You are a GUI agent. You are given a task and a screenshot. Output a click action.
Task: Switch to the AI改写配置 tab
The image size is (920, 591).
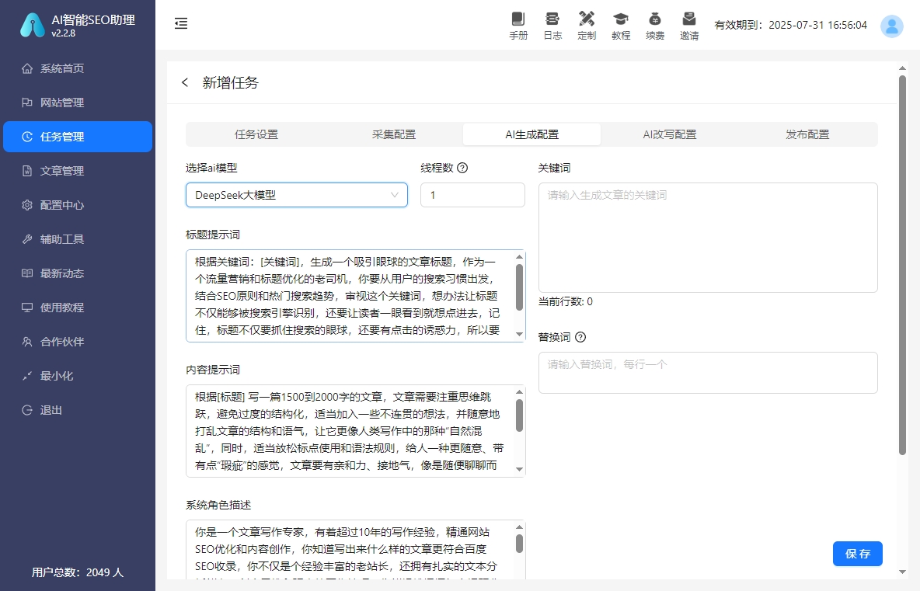tap(669, 134)
